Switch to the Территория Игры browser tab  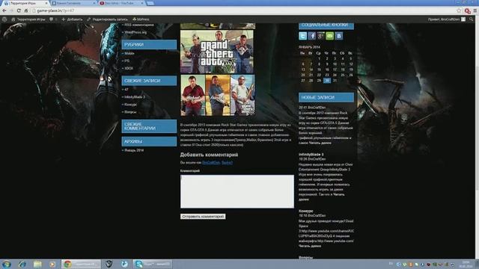tap(25, 3)
